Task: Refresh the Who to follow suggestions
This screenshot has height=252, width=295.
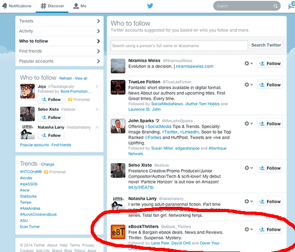Action: [x=66, y=78]
